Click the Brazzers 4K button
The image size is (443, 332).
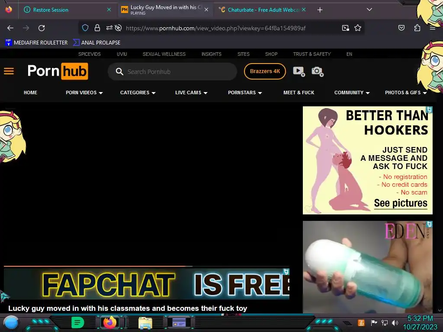pos(265,71)
